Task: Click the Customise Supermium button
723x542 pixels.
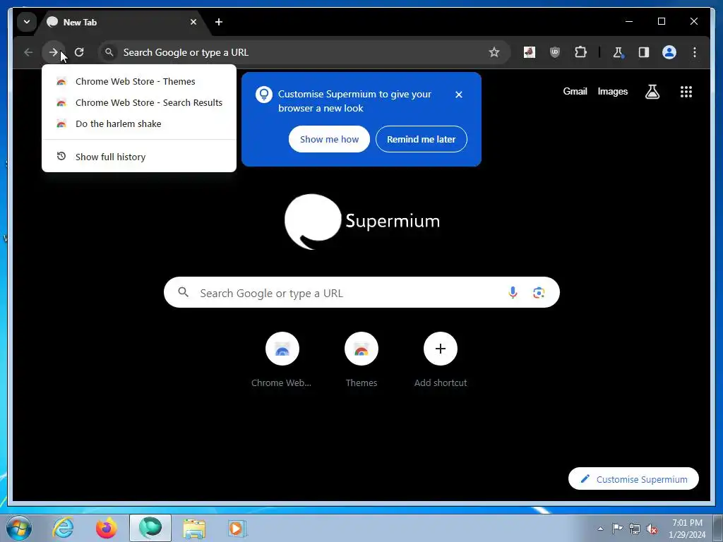Action: [633, 479]
